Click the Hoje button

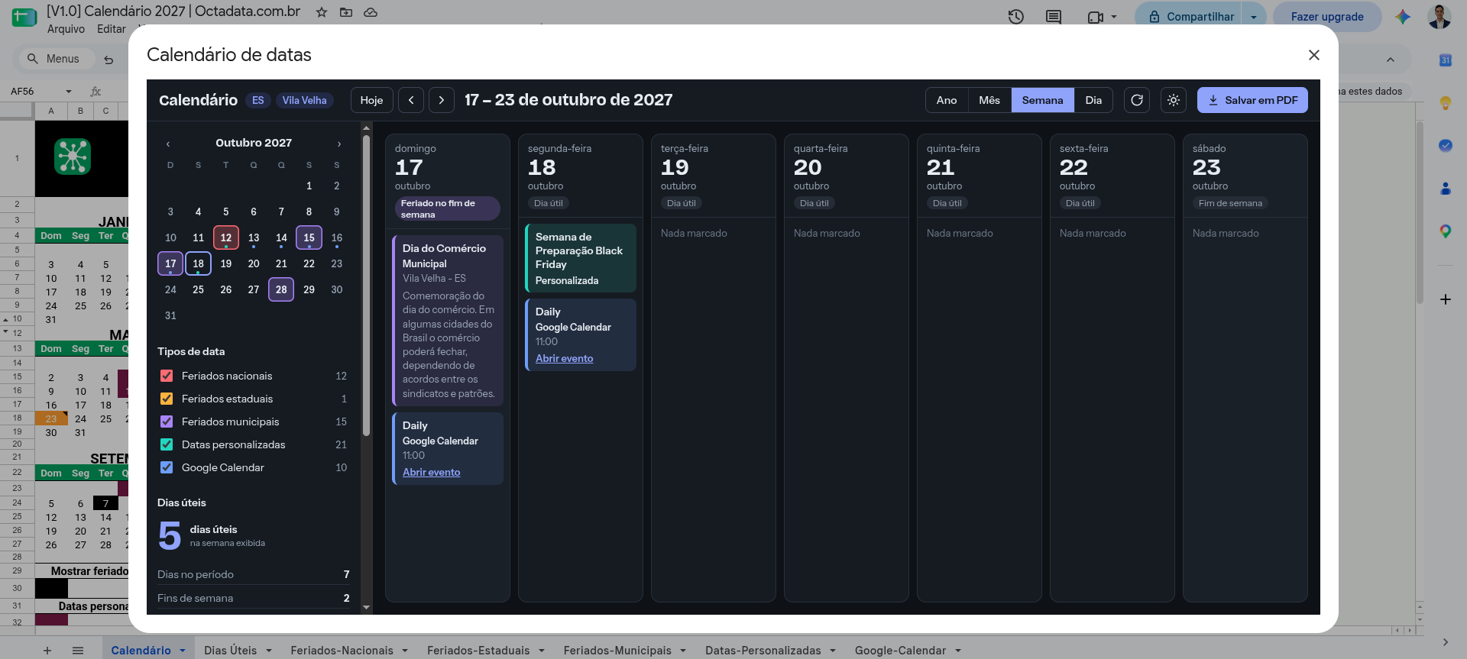click(372, 100)
